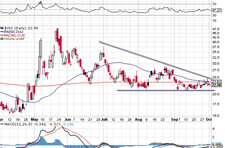Click the candlestick icon beside $VIX
Screen dimensions: 225x148
pyautogui.click(x=2, y=28)
